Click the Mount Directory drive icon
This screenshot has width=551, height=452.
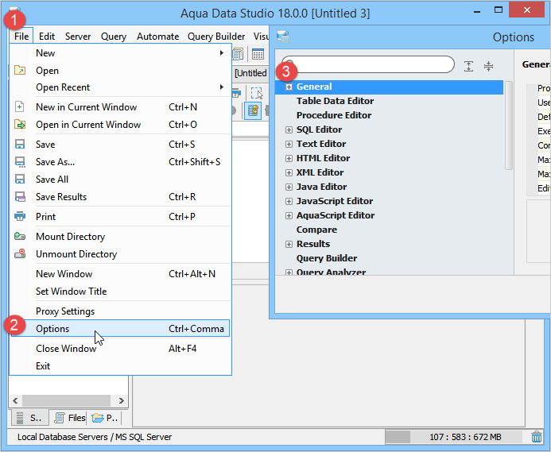tap(20, 236)
